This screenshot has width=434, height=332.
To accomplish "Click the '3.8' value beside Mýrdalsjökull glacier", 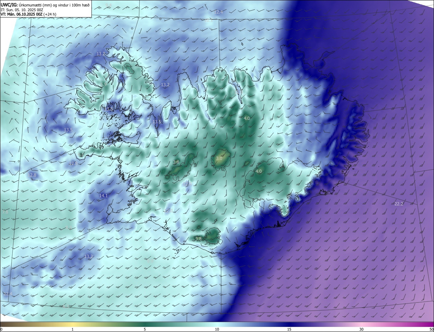I will (198, 239).
